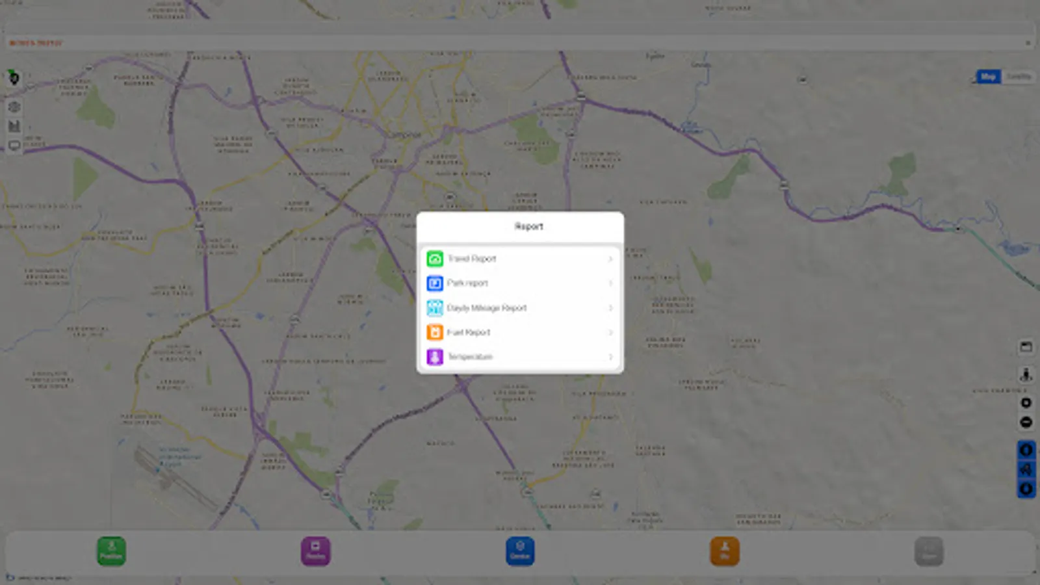1040x585 pixels.
Task: Click the green button in the bottom dock
Action: (111, 551)
